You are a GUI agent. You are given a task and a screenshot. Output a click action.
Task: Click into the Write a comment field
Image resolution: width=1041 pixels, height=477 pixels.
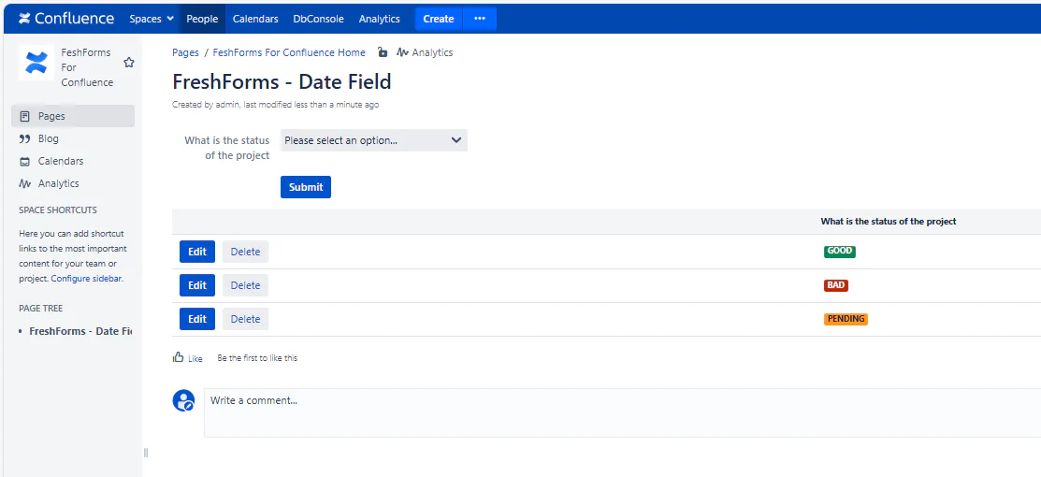(617, 412)
